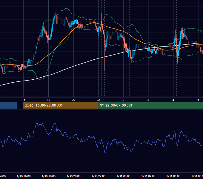The height and width of the screenshot is (179, 203).
Task: Click the hour label 6 on upper time axis
Action: (x=198, y=100)
